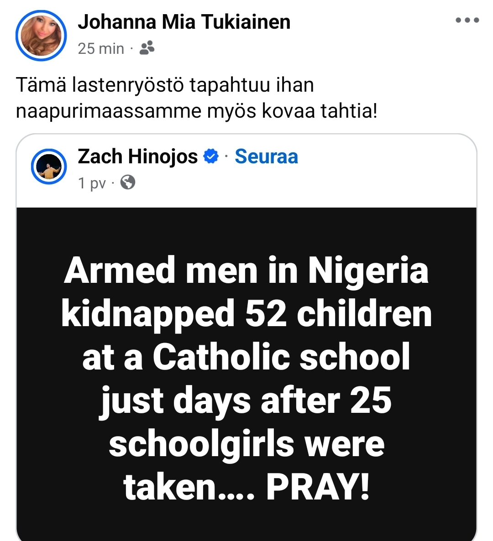
Task: Open the Johanna Mia Tukiainen name link
Action: pos(184,22)
